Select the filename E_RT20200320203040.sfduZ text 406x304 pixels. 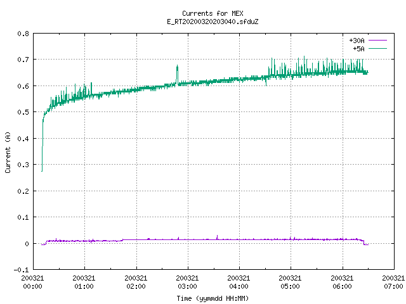213,22
